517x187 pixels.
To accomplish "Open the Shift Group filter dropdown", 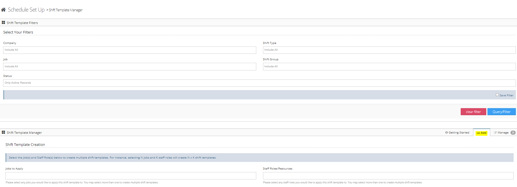I will [x=389, y=66].
